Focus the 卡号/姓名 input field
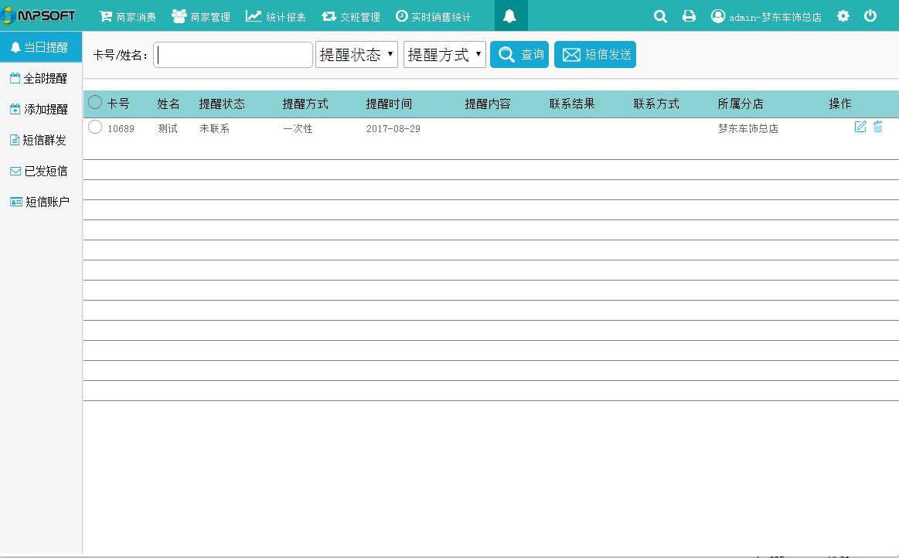The image size is (899, 558). (x=233, y=55)
